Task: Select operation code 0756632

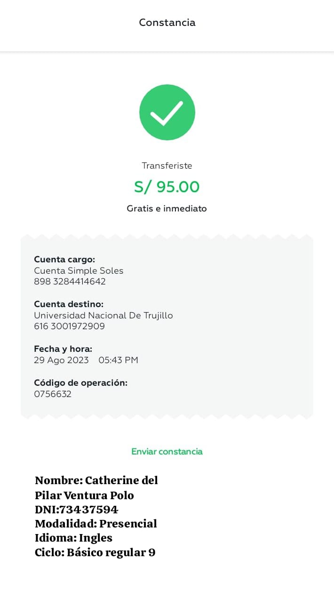Action: tap(53, 394)
